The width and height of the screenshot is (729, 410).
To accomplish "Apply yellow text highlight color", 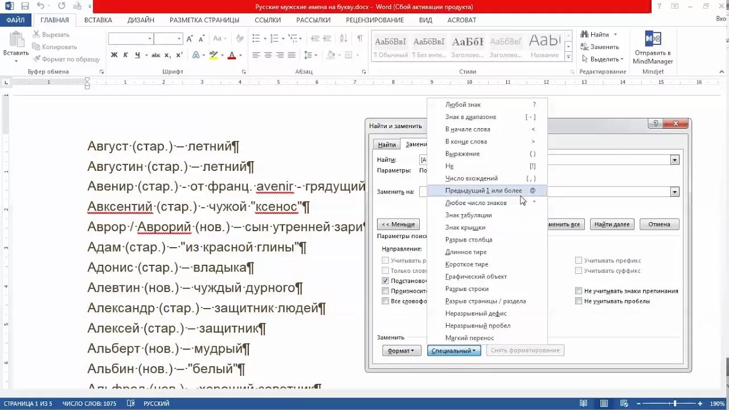I will click(x=214, y=55).
